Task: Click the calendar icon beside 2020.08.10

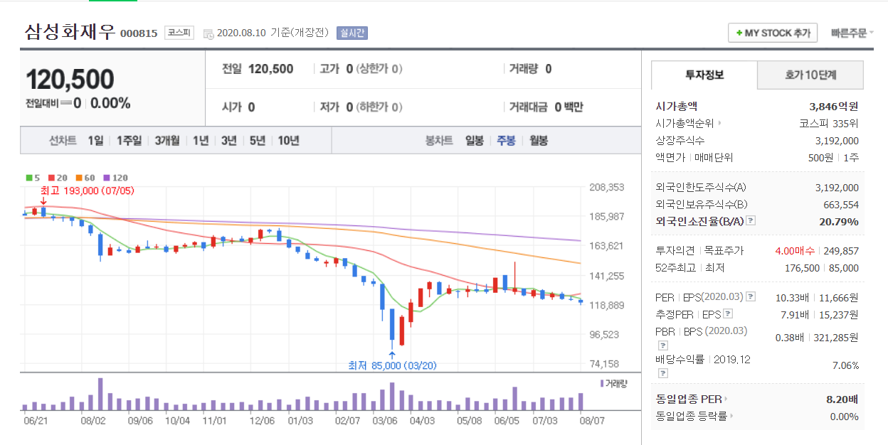Action: (208, 33)
